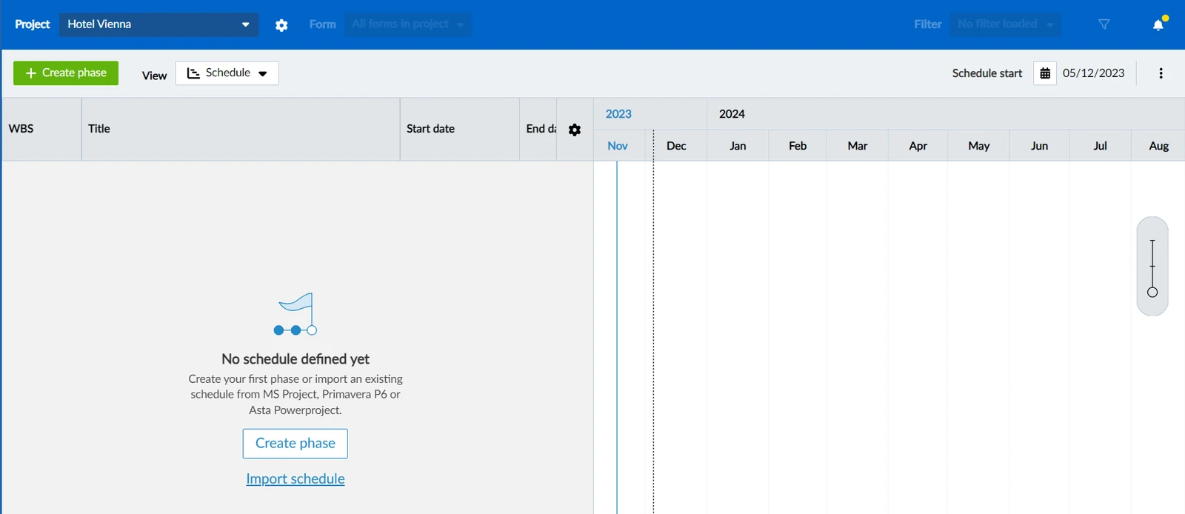Click the notifications bell icon
This screenshot has height=514, width=1185.
1158,24
